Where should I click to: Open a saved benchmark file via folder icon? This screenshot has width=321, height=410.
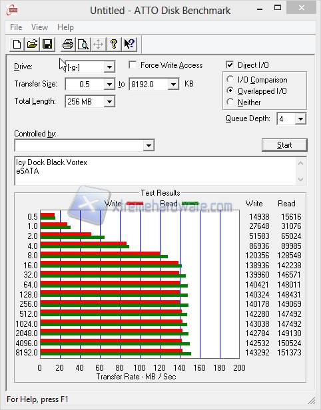point(32,44)
